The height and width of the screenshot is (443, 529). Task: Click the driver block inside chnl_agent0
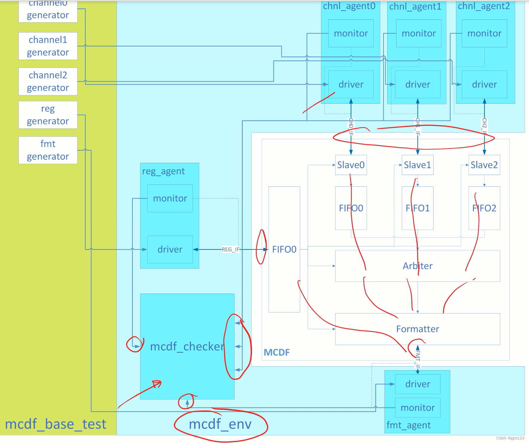click(351, 84)
